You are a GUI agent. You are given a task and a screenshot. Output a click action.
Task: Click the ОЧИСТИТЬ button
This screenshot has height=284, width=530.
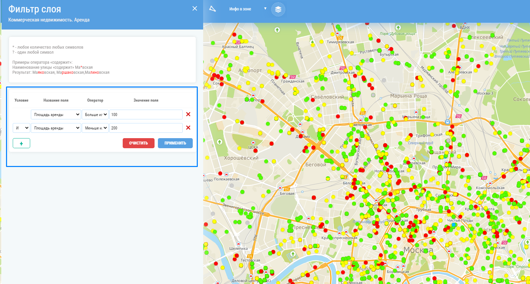138,143
